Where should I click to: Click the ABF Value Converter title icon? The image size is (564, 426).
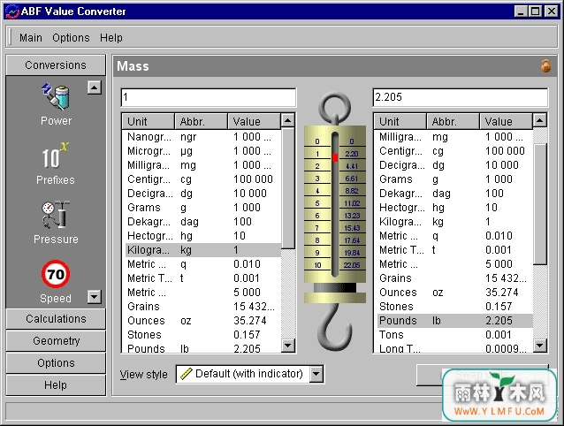click(x=12, y=11)
